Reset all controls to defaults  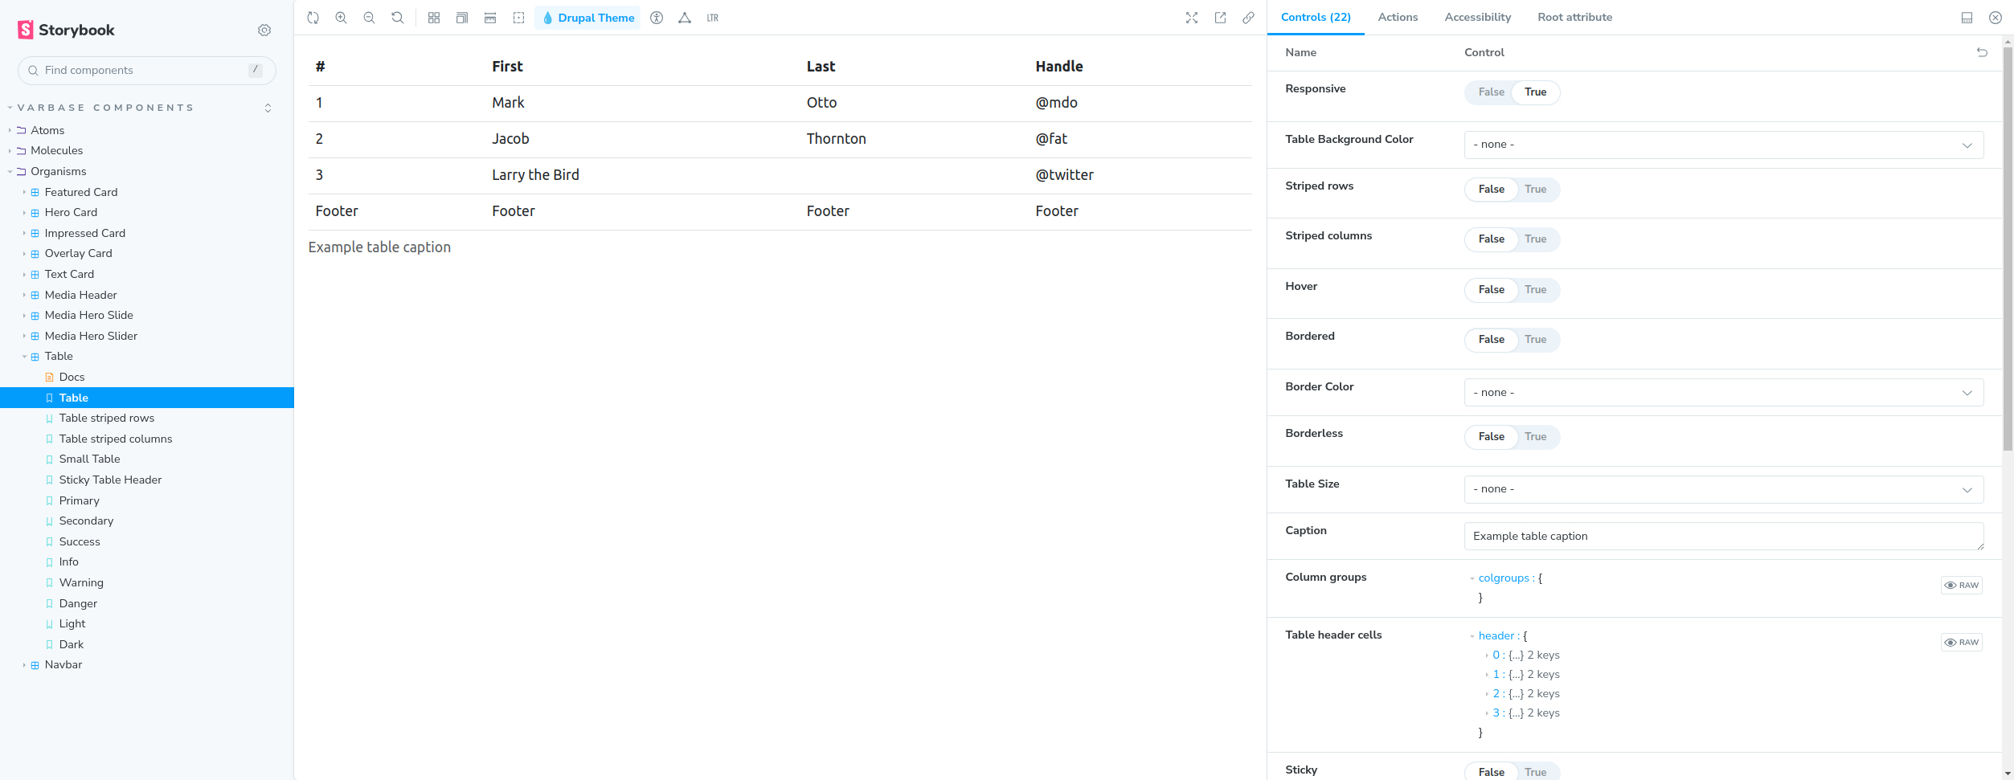(1982, 52)
